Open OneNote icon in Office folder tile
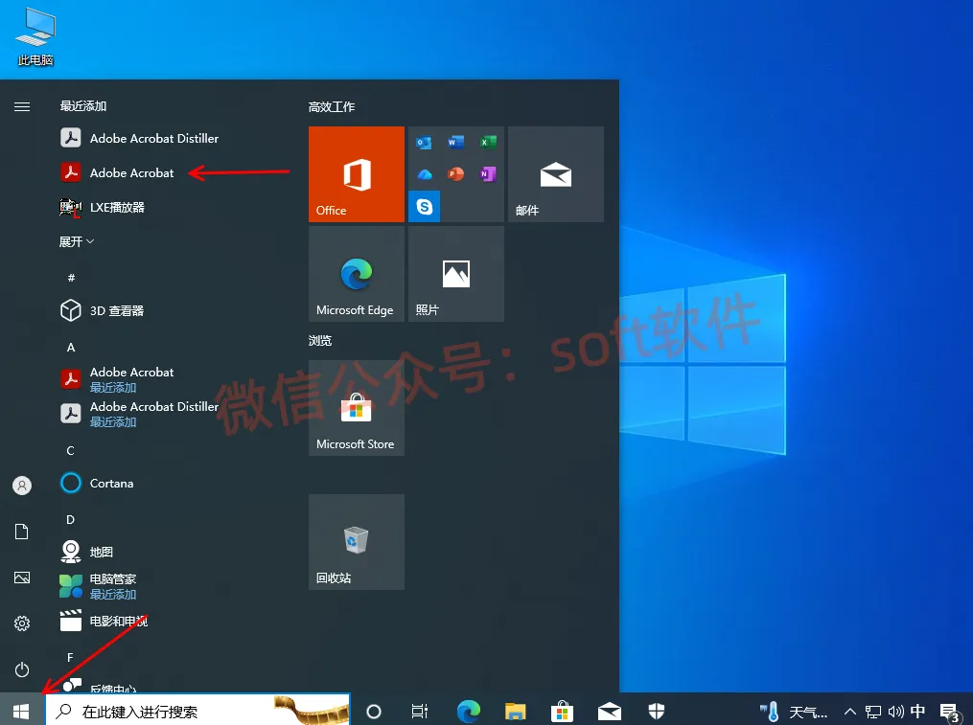The height and width of the screenshot is (725, 973). pos(488,174)
